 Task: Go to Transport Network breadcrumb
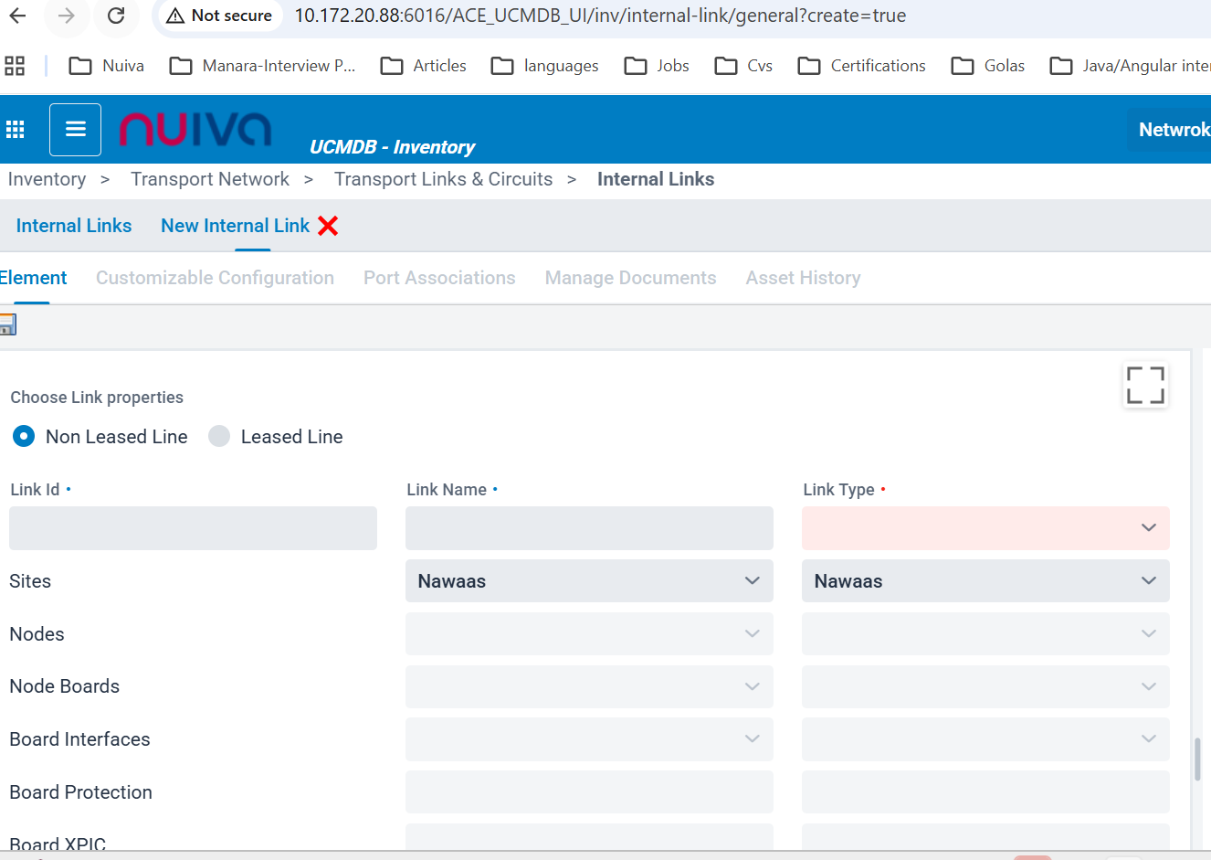point(210,179)
